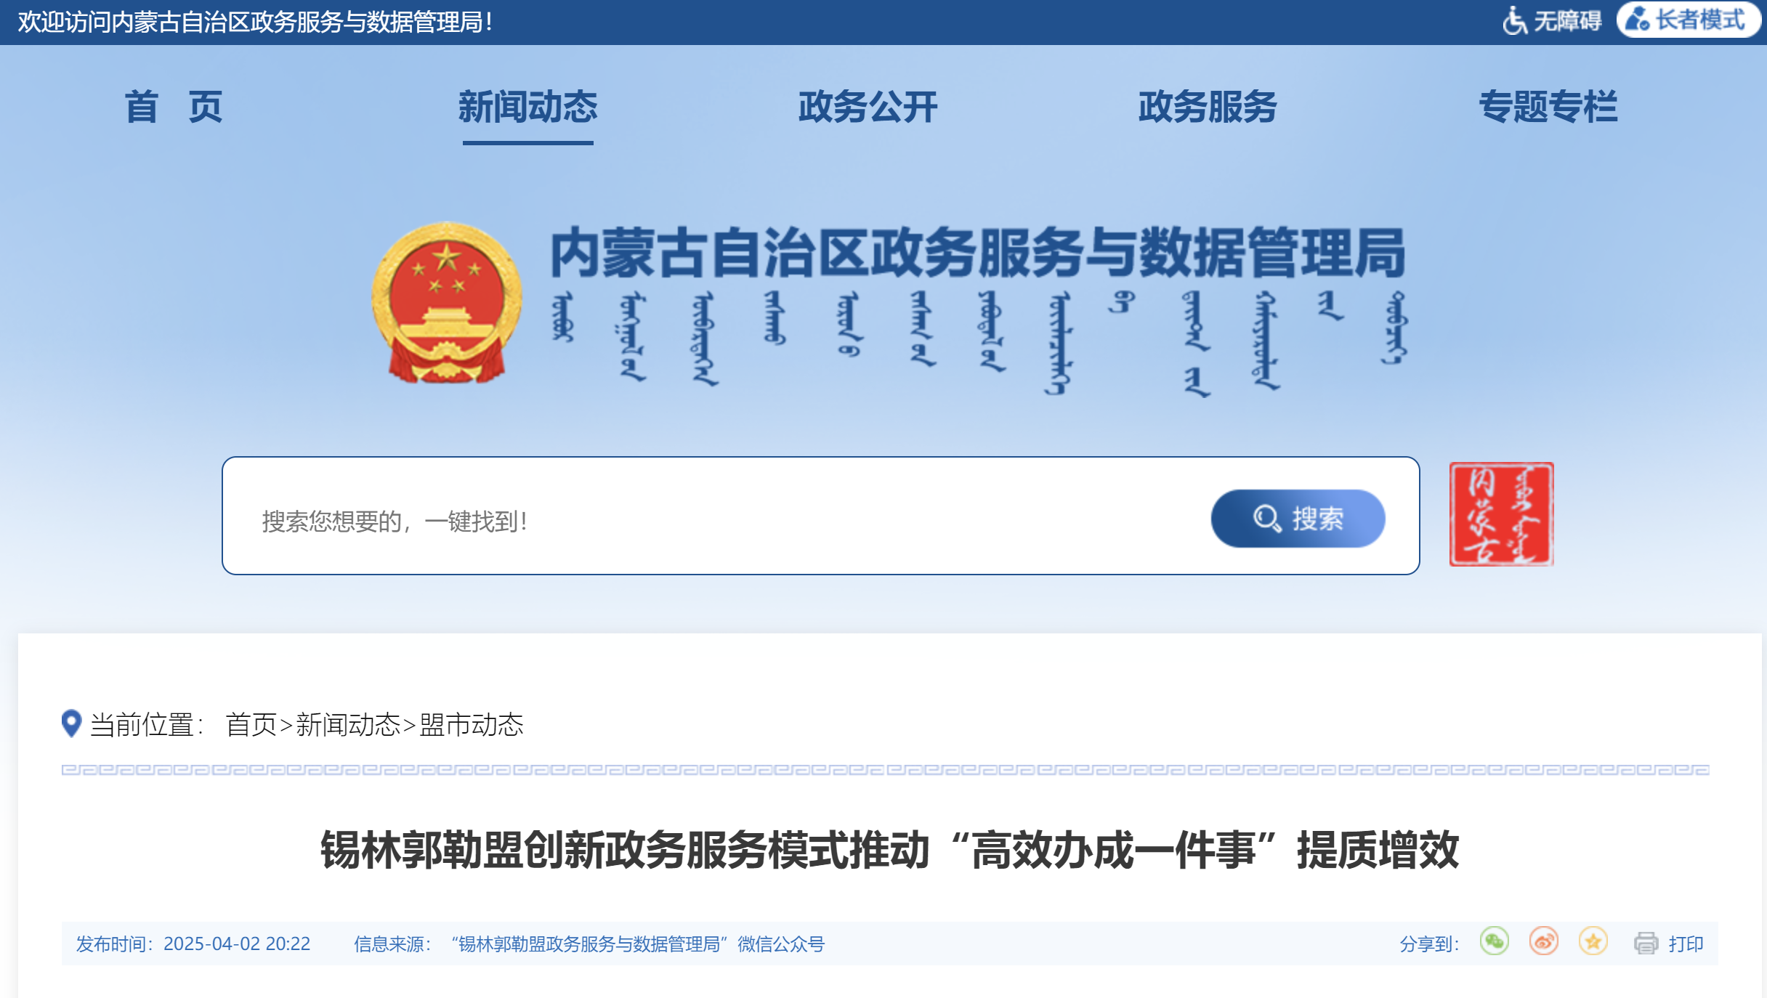Switch to 新闻动态 tab

[x=528, y=107]
